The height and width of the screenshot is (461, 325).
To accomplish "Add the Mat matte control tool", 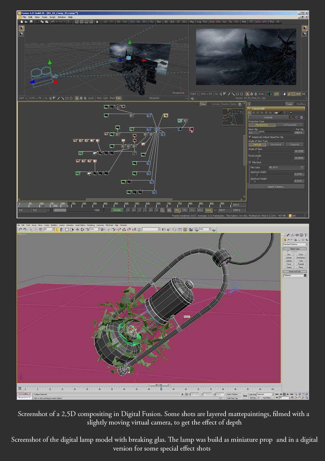I will [244, 22].
